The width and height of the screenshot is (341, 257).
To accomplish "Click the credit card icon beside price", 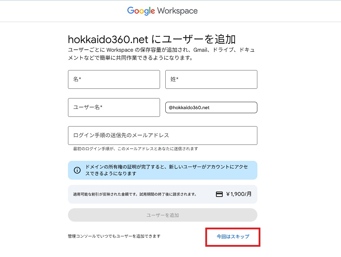I will click(219, 194).
